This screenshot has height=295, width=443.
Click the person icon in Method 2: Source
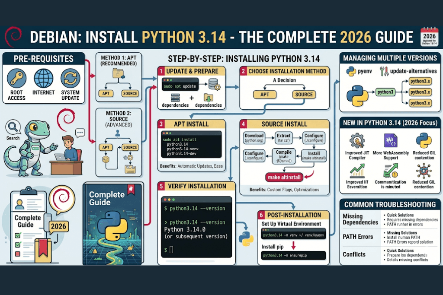point(118,133)
